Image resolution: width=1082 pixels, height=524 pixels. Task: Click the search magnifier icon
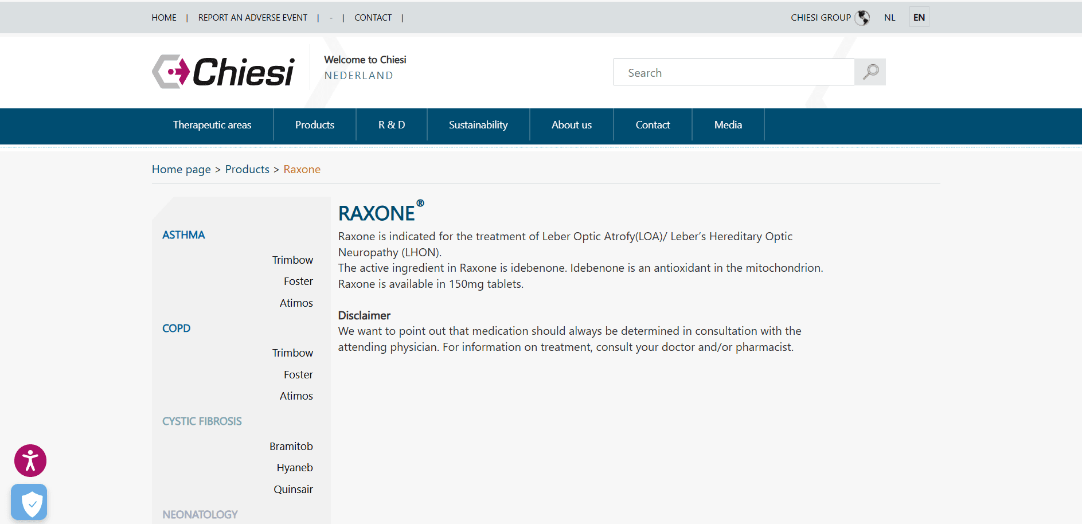pos(870,72)
